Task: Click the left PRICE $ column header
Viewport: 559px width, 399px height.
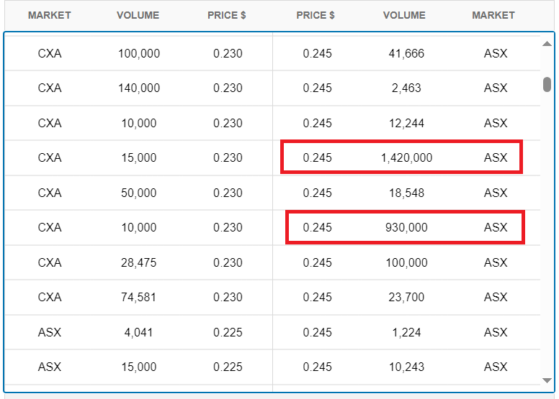Action: point(227,15)
